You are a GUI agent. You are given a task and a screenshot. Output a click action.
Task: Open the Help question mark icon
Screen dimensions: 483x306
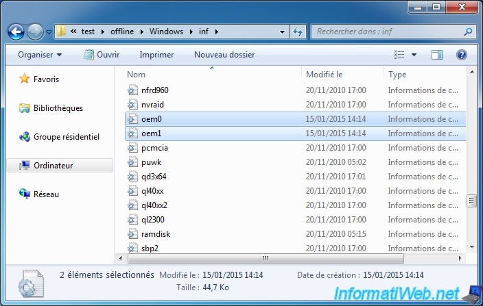pos(462,55)
